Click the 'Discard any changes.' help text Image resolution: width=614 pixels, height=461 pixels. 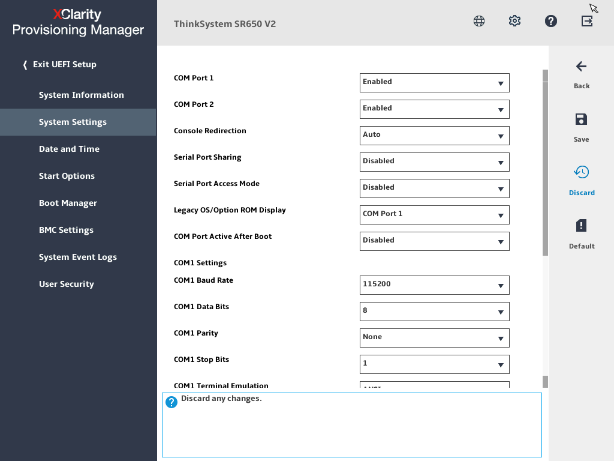pos(221,399)
